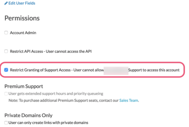Click the blurred redacted name area
Viewport: 189px width, 127px height.
[116, 71]
